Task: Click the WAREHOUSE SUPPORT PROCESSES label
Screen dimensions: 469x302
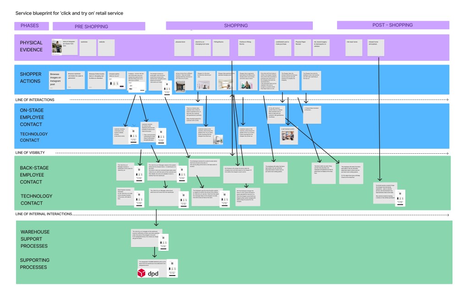Action: point(34,239)
